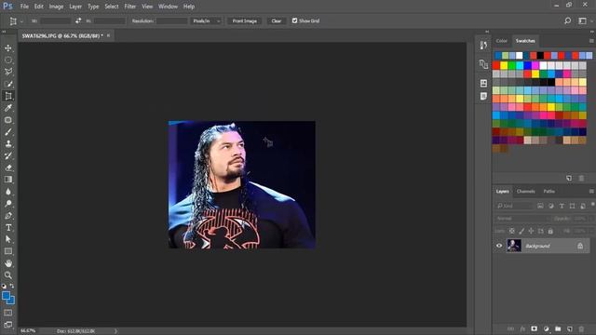Screen dimensions: 596x335
Task: Select the Dodge tool
Action: point(8,204)
